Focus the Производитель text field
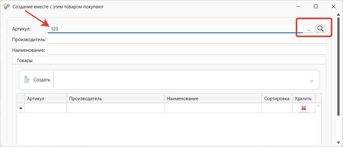 pyautogui.click(x=187, y=39)
